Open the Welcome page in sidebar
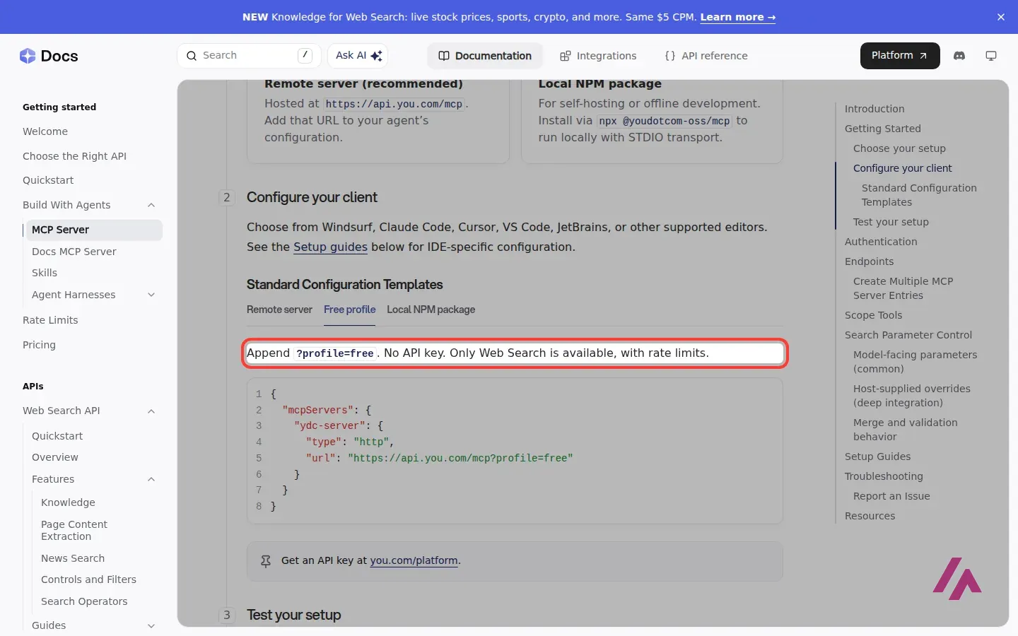 pos(45,131)
